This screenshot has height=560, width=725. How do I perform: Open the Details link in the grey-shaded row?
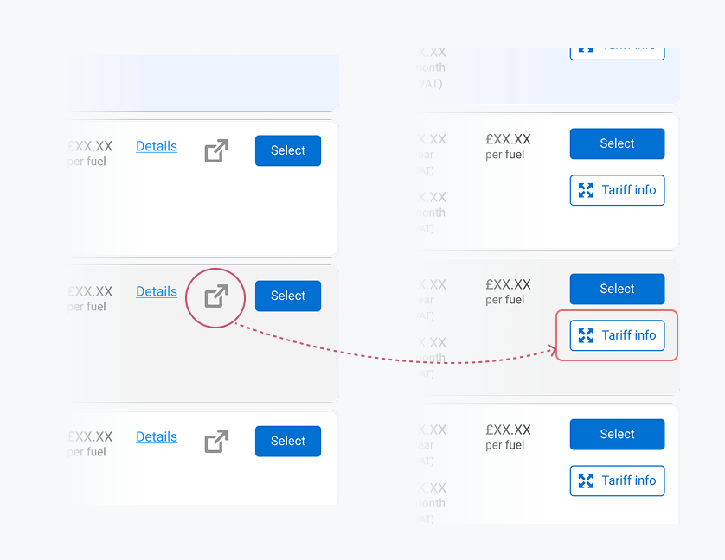(157, 291)
